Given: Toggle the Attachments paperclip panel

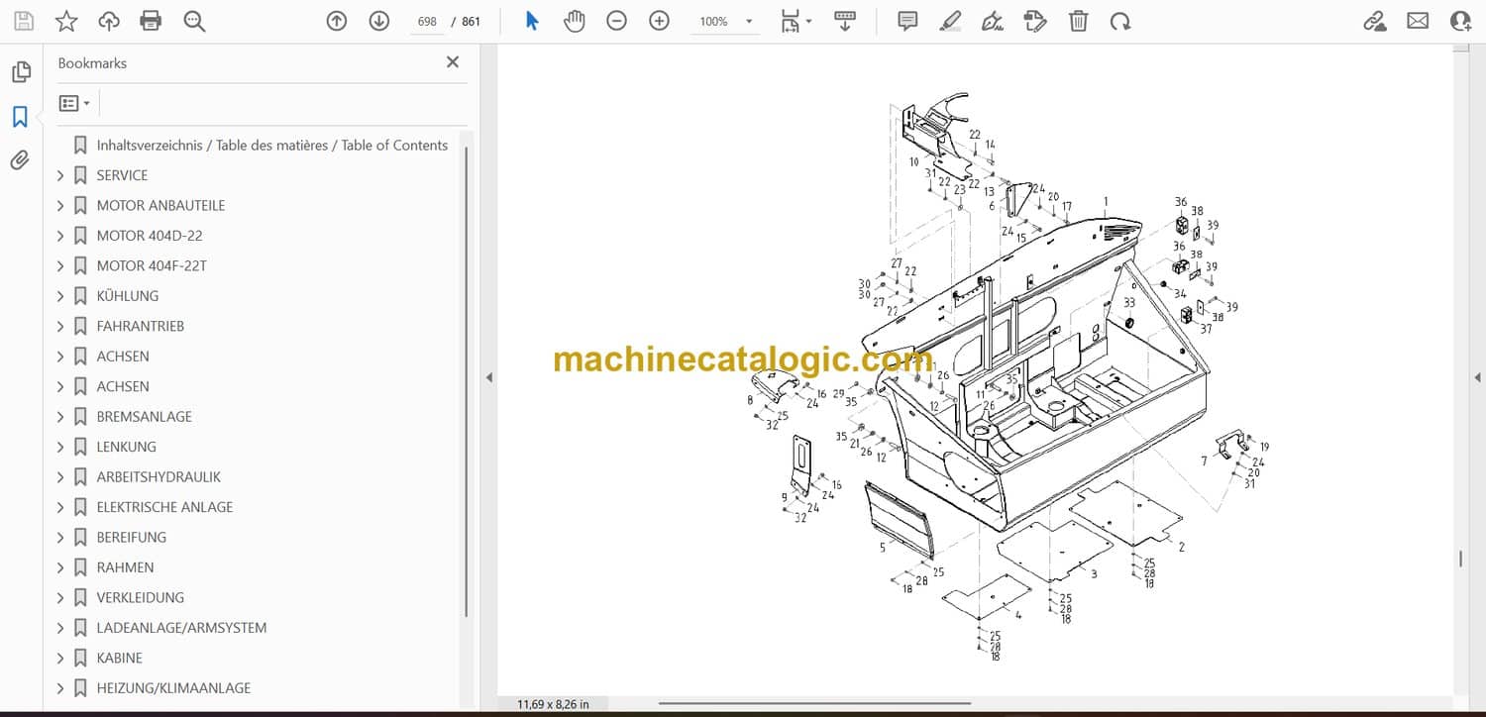Looking at the screenshot, I should 20,160.
